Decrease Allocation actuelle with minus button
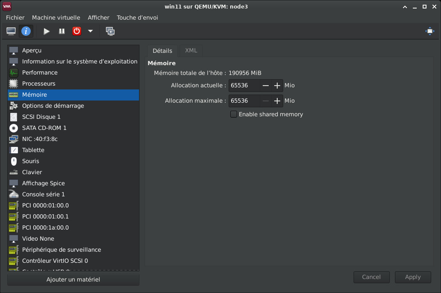The width and height of the screenshot is (441, 293). tap(266, 86)
